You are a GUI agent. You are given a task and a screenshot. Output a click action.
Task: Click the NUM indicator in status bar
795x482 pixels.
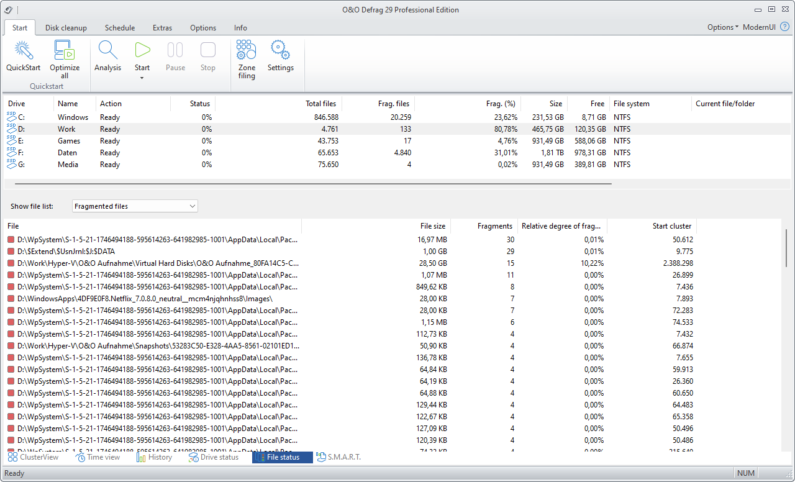click(746, 473)
